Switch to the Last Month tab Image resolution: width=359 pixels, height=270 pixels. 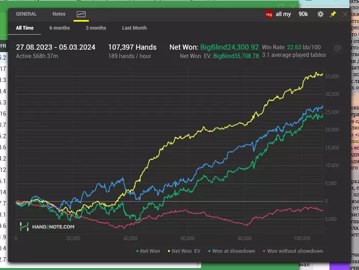click(134, 28)
